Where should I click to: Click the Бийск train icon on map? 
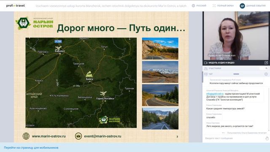click(89, 74)
